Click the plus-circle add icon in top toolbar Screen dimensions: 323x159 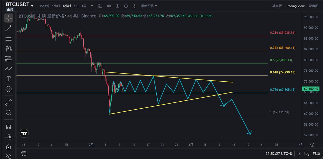tap(126, 6)
